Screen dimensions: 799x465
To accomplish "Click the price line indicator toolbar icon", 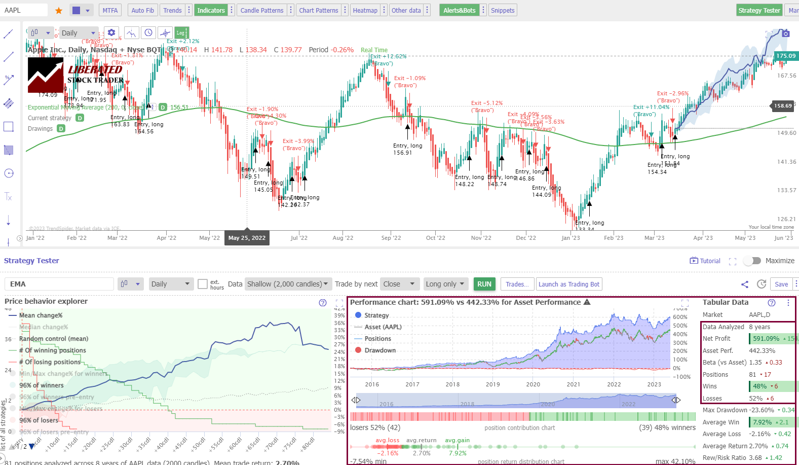I will pyautogui.click(x=131, y=33).
